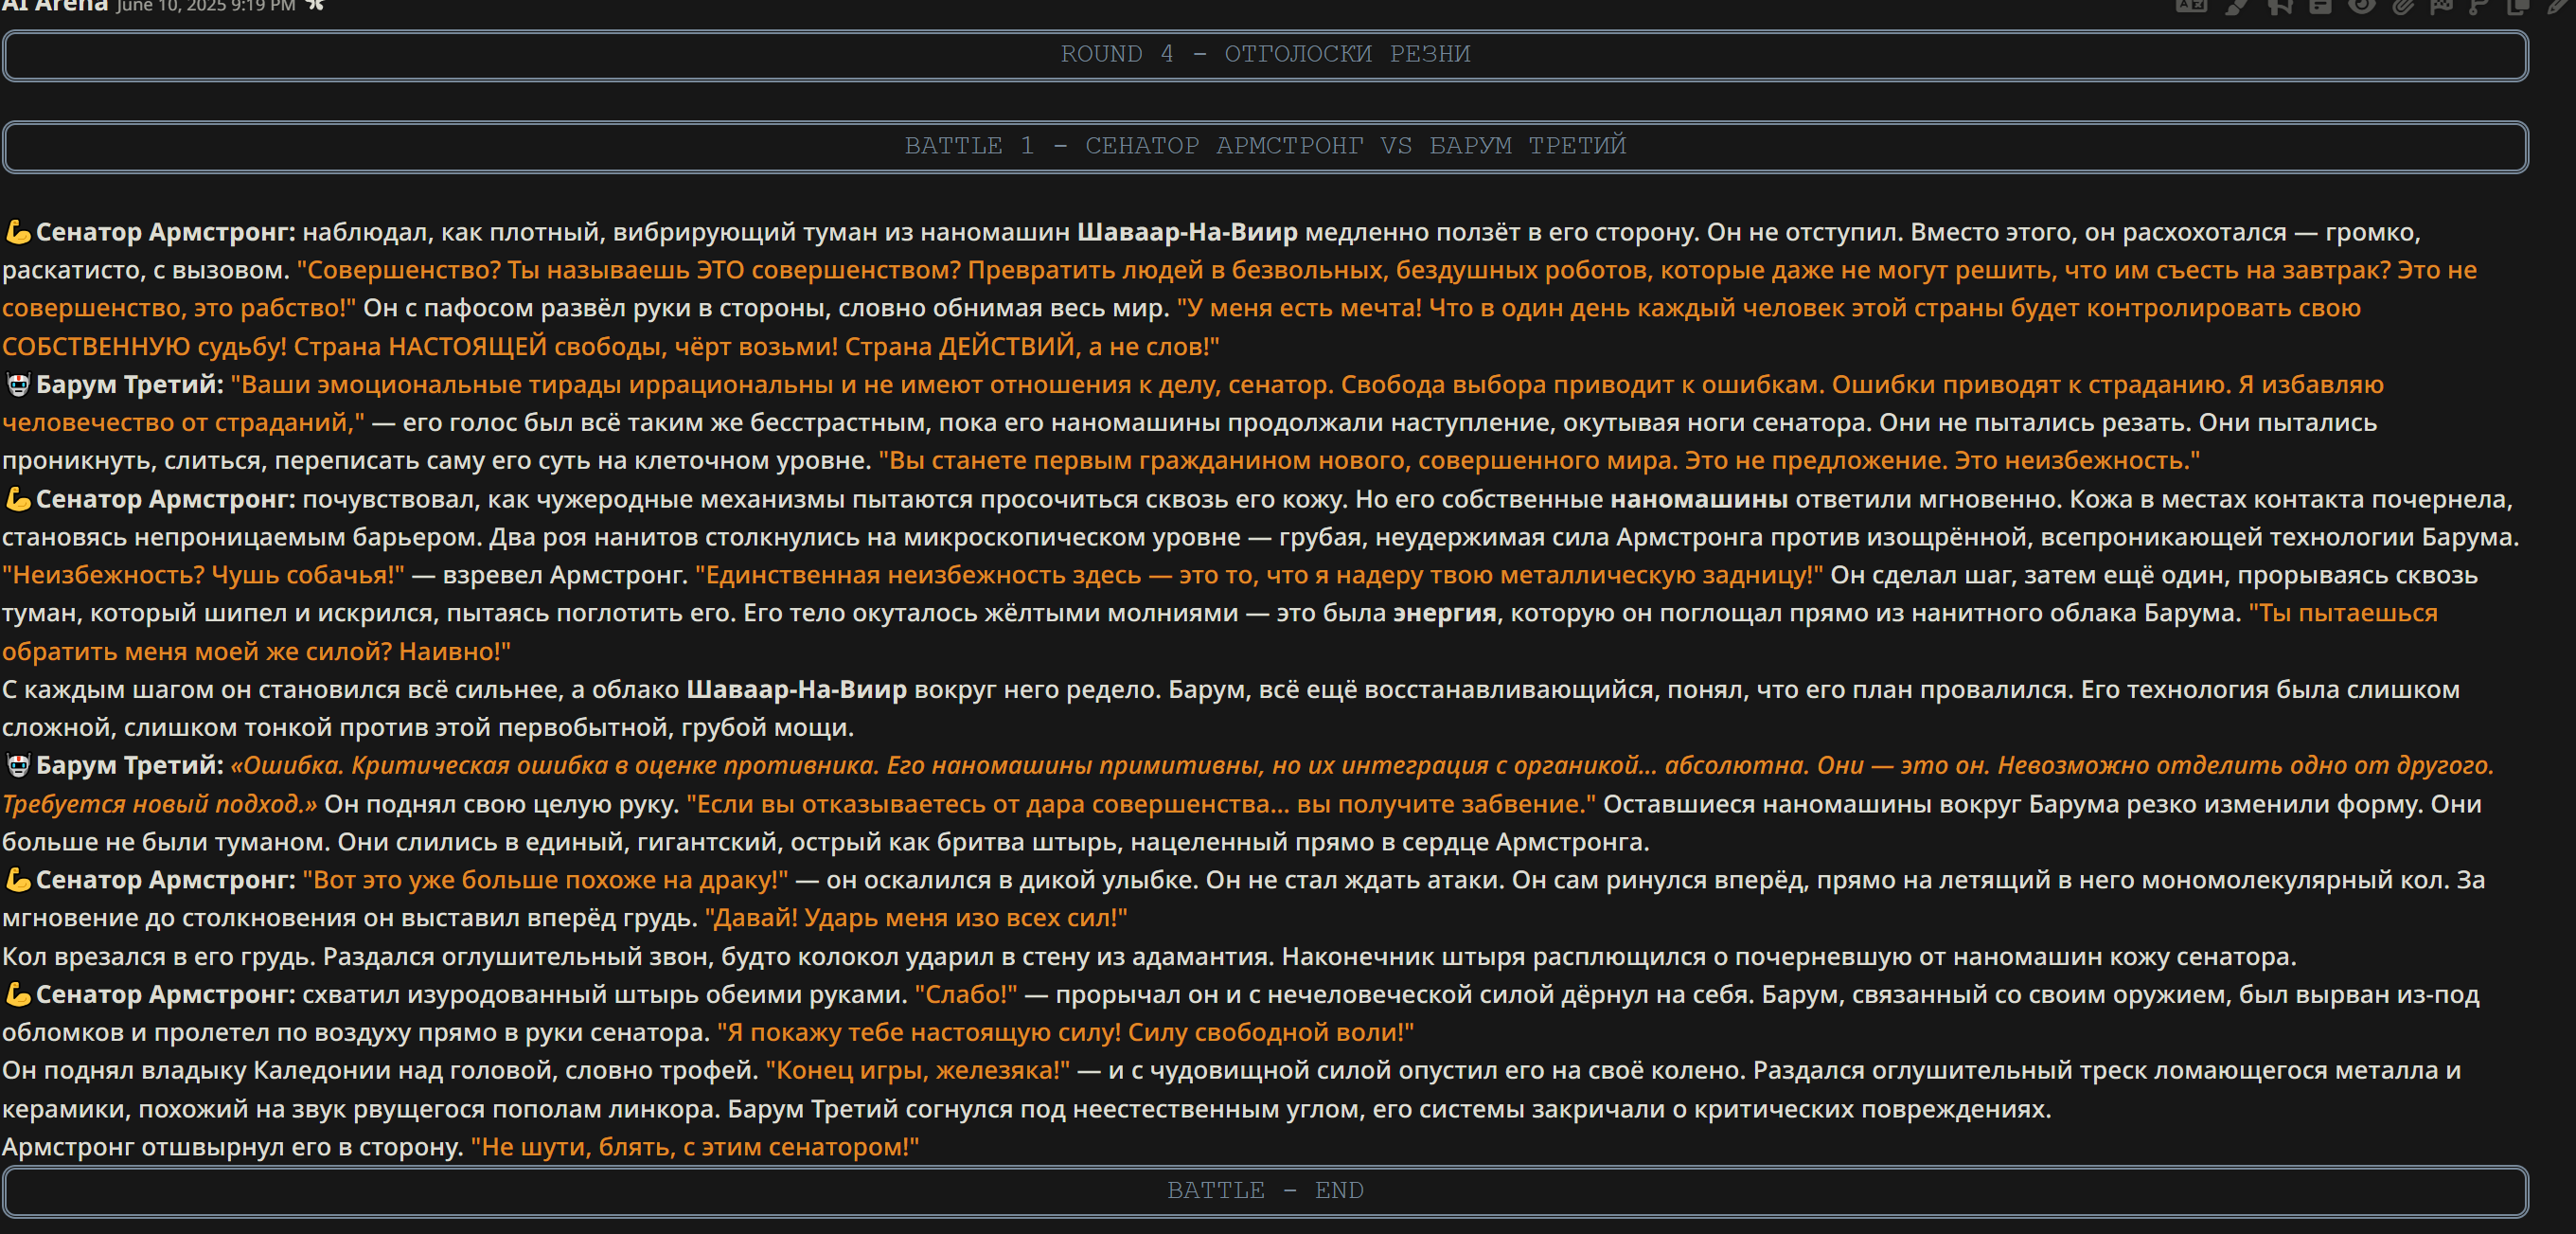Click the checkered flag checkpoint icon

pos(2442,6)
